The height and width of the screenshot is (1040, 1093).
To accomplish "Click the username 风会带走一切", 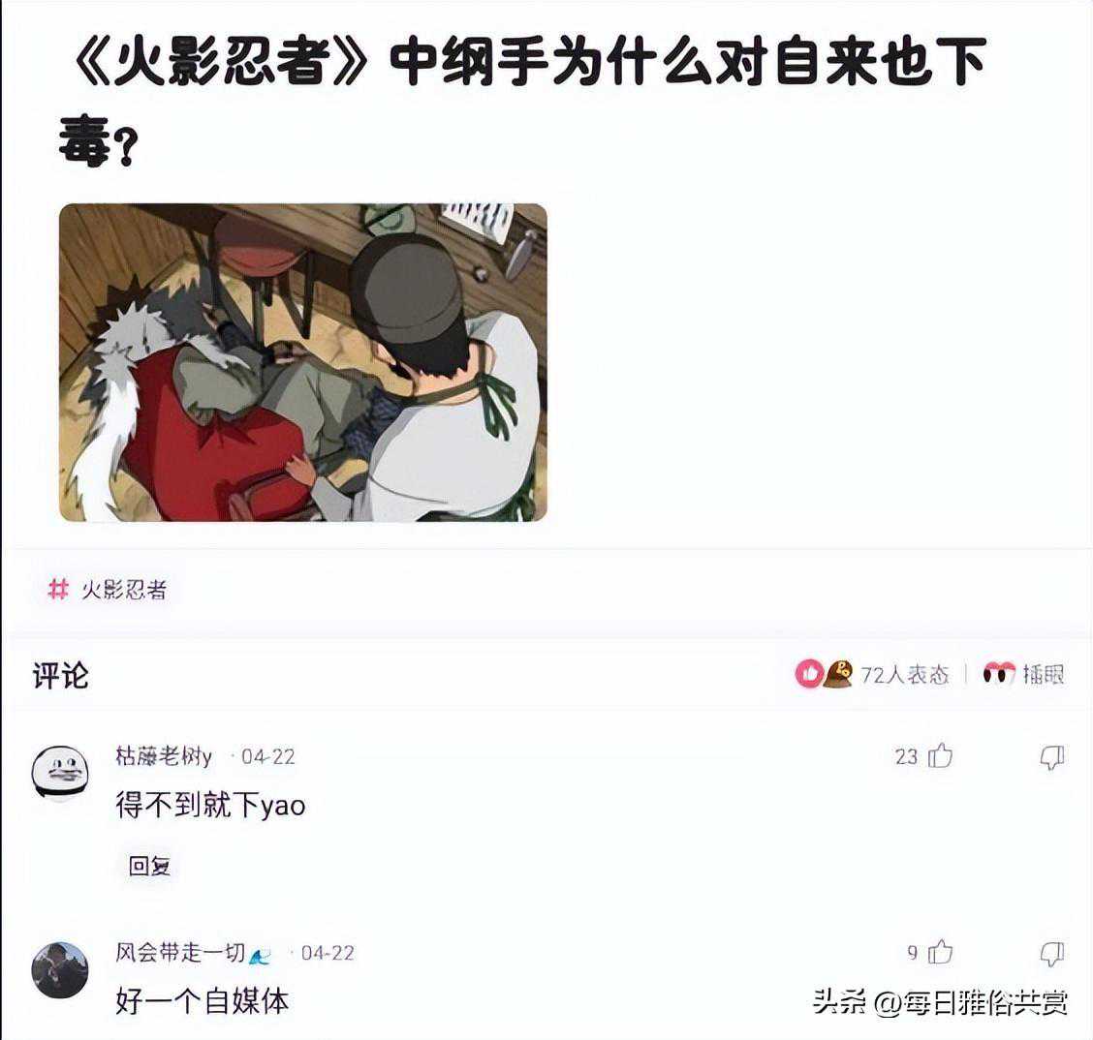I will click(180, 952).
